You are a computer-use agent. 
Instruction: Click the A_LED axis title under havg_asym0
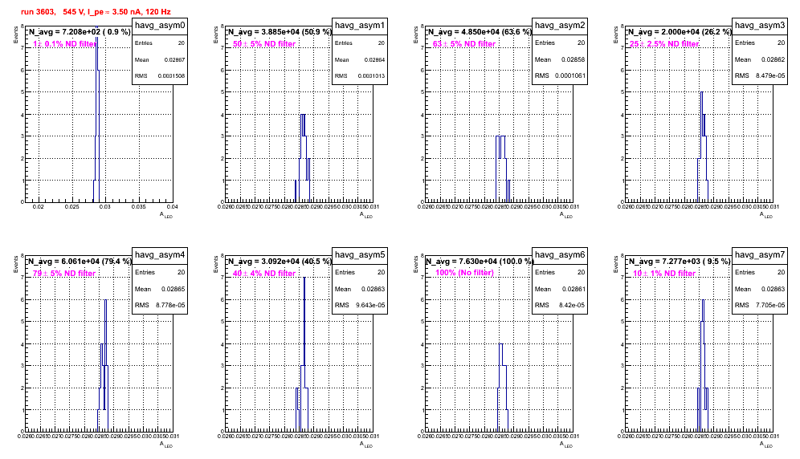coord(166,215)
